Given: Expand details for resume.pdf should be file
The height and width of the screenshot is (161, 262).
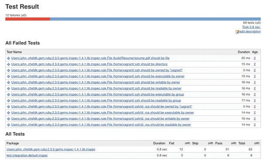Looking at the screenshot, I should [8, 58].
